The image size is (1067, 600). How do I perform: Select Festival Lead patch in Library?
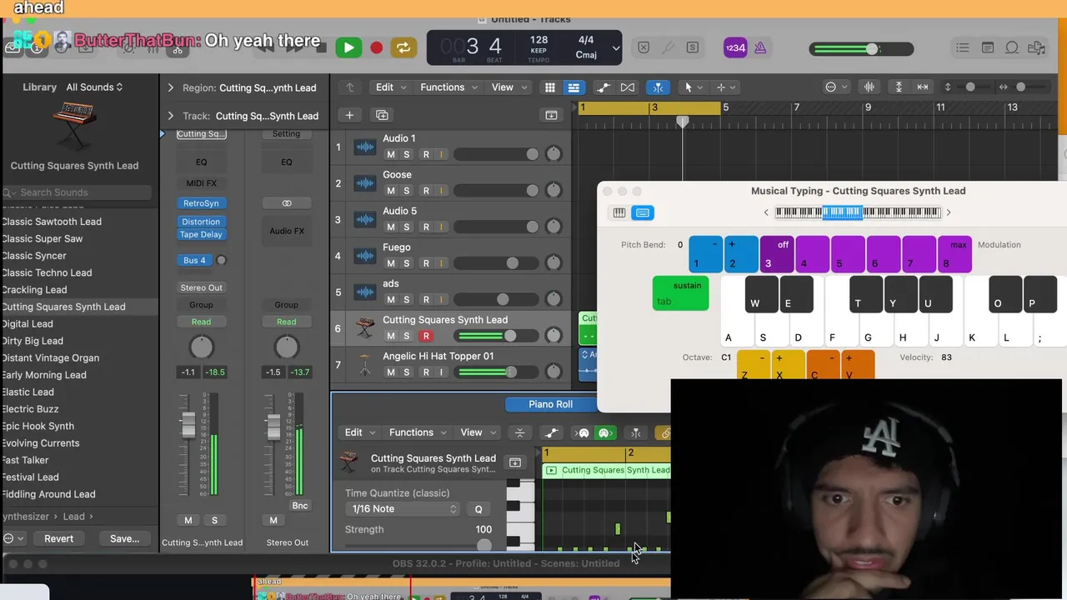30,477
